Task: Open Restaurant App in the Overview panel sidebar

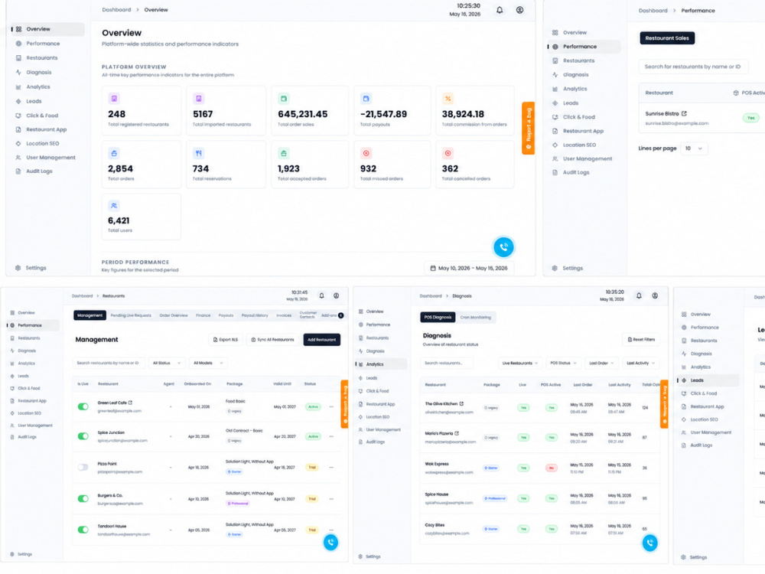Action: pyautogui.click(x=47, y=129)
